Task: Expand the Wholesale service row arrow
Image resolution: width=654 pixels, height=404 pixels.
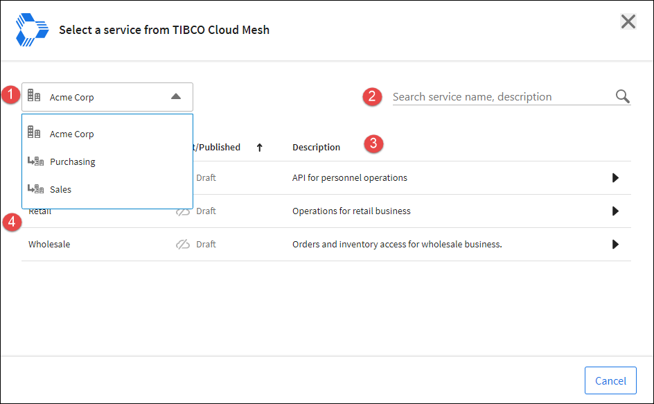Action: (x=615, y=245)
